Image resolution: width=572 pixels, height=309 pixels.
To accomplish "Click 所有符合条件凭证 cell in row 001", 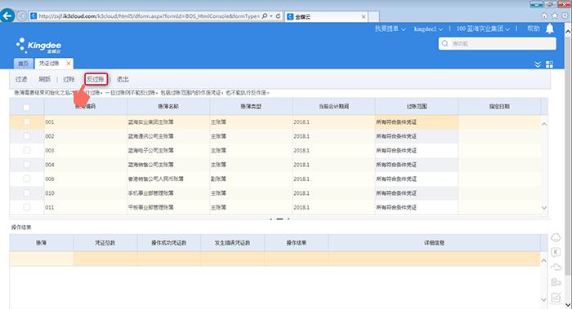I will tap(417, 122).
